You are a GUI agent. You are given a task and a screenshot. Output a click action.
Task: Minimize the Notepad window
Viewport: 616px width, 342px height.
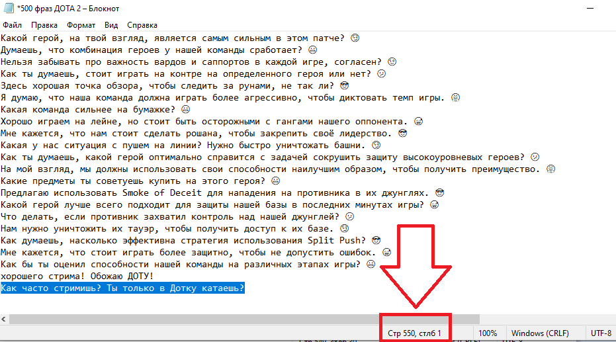pos(590,8)
